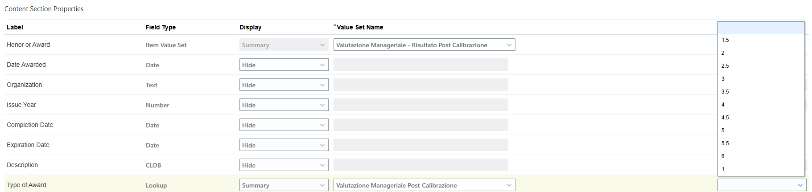Click the Value Set Name column header
The width and height of the screenshot is (812, 192).
coord(359,27)
